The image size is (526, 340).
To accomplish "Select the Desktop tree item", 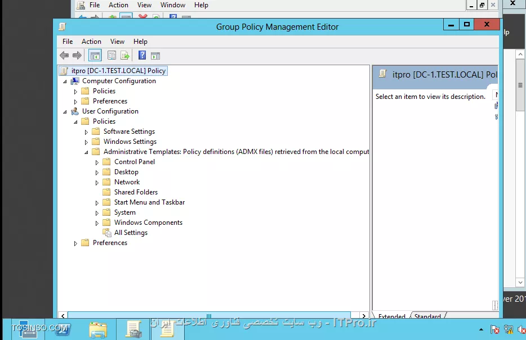I will click(126, 172).
